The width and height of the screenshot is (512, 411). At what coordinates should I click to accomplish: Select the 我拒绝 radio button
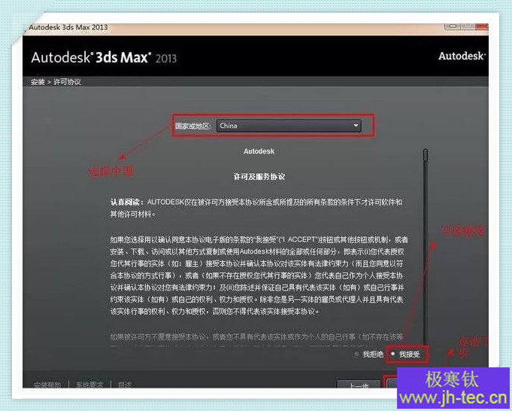coord(356,354)
